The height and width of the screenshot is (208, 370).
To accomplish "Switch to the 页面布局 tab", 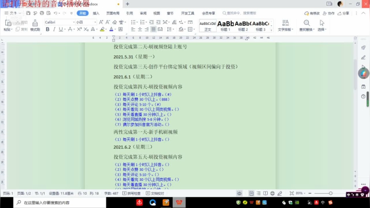I will pos(113,13).
